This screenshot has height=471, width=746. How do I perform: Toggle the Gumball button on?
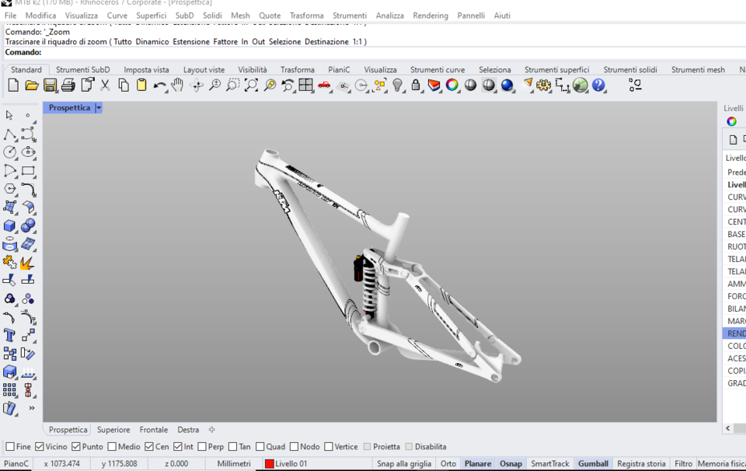593,462
